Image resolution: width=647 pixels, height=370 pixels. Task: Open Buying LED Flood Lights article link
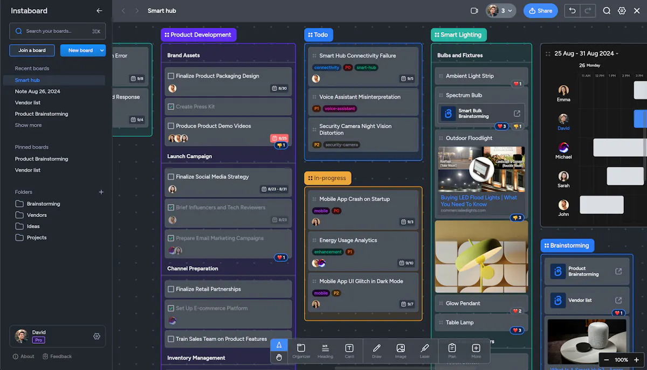tap(479, 201)
